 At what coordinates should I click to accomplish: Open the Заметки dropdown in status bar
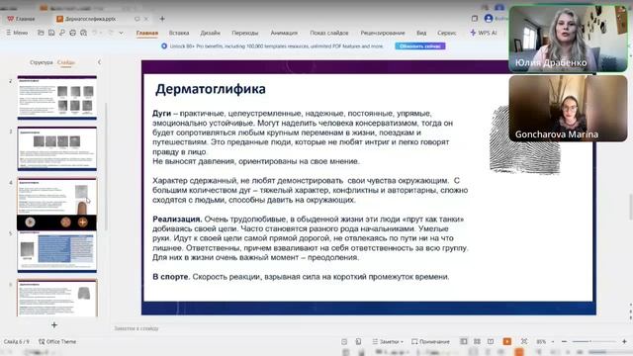tap(388, 341)
